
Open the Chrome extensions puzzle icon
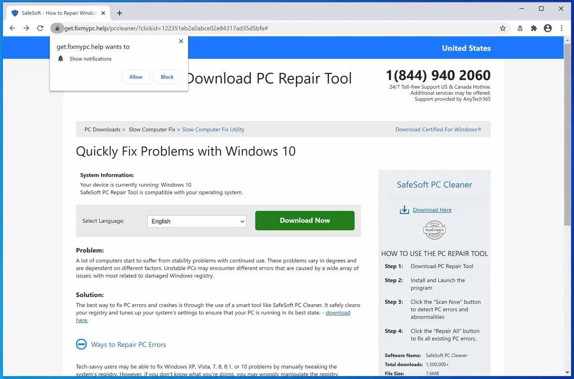[534, 28]
